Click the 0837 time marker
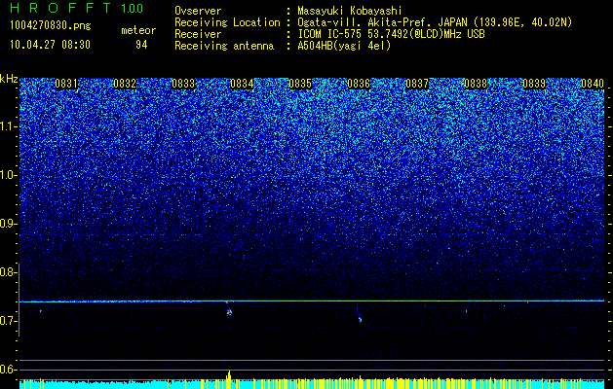 pos(417,84)
